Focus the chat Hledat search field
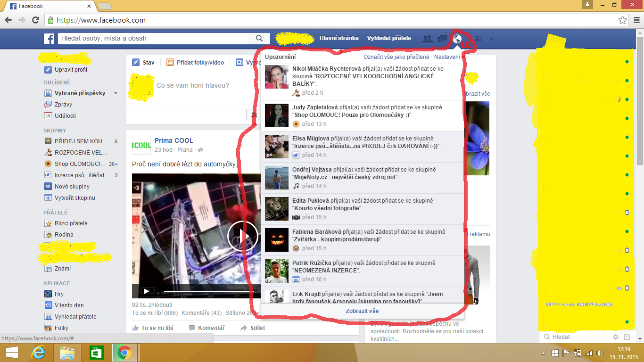The height and width of the screenshot is (362, 644). [x=575, y=337]
